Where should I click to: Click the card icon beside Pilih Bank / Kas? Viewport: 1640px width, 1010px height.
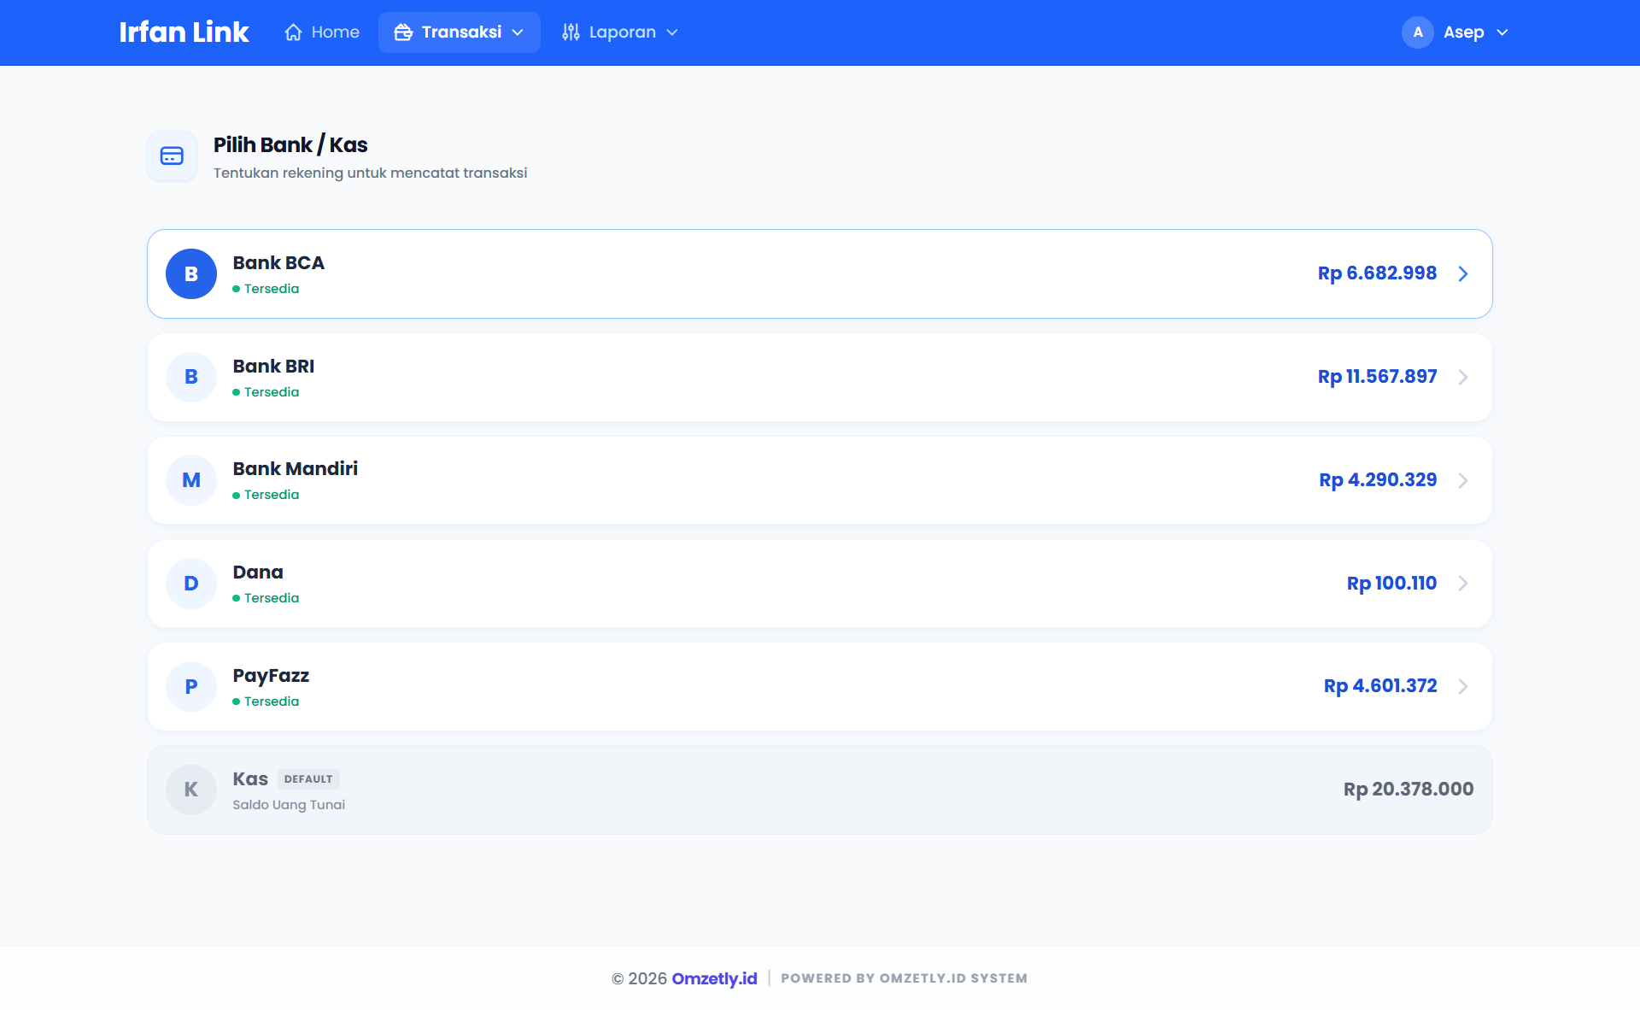point(172,156)
